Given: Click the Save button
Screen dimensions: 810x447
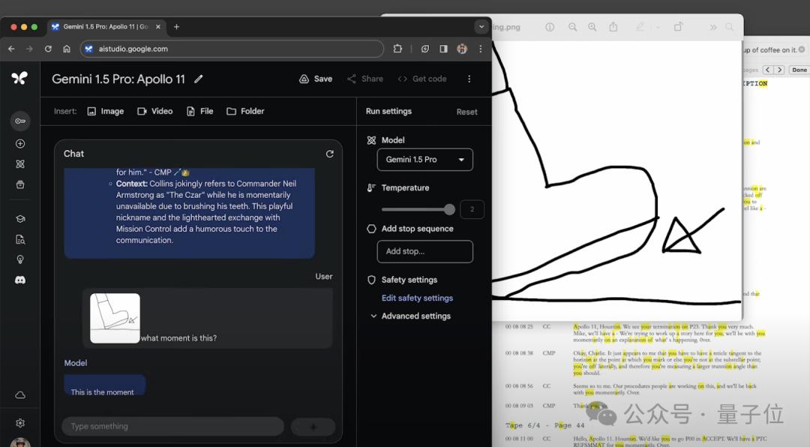Looking at the screenshot, I should (316, 79).
